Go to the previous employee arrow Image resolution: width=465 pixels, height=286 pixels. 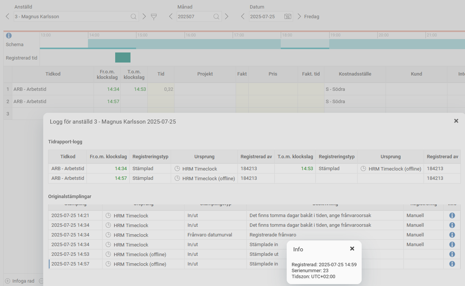tap(8, 17)
